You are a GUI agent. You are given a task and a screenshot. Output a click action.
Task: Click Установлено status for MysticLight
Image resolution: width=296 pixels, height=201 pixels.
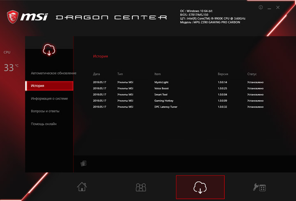pos(255,82)
